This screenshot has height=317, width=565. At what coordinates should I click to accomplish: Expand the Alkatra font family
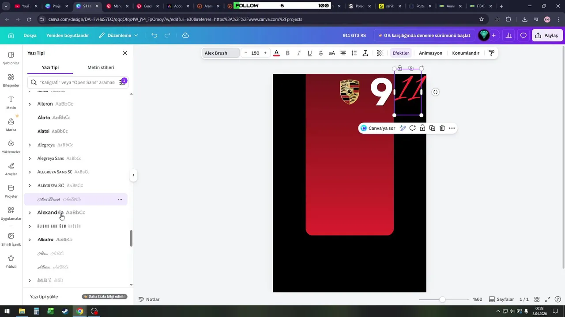coord(30,240)
